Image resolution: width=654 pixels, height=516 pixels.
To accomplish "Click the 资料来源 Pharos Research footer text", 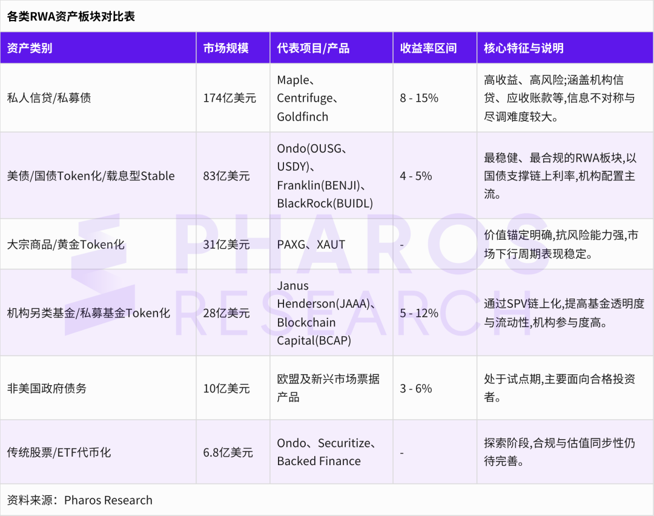I will tap(80, 500).
